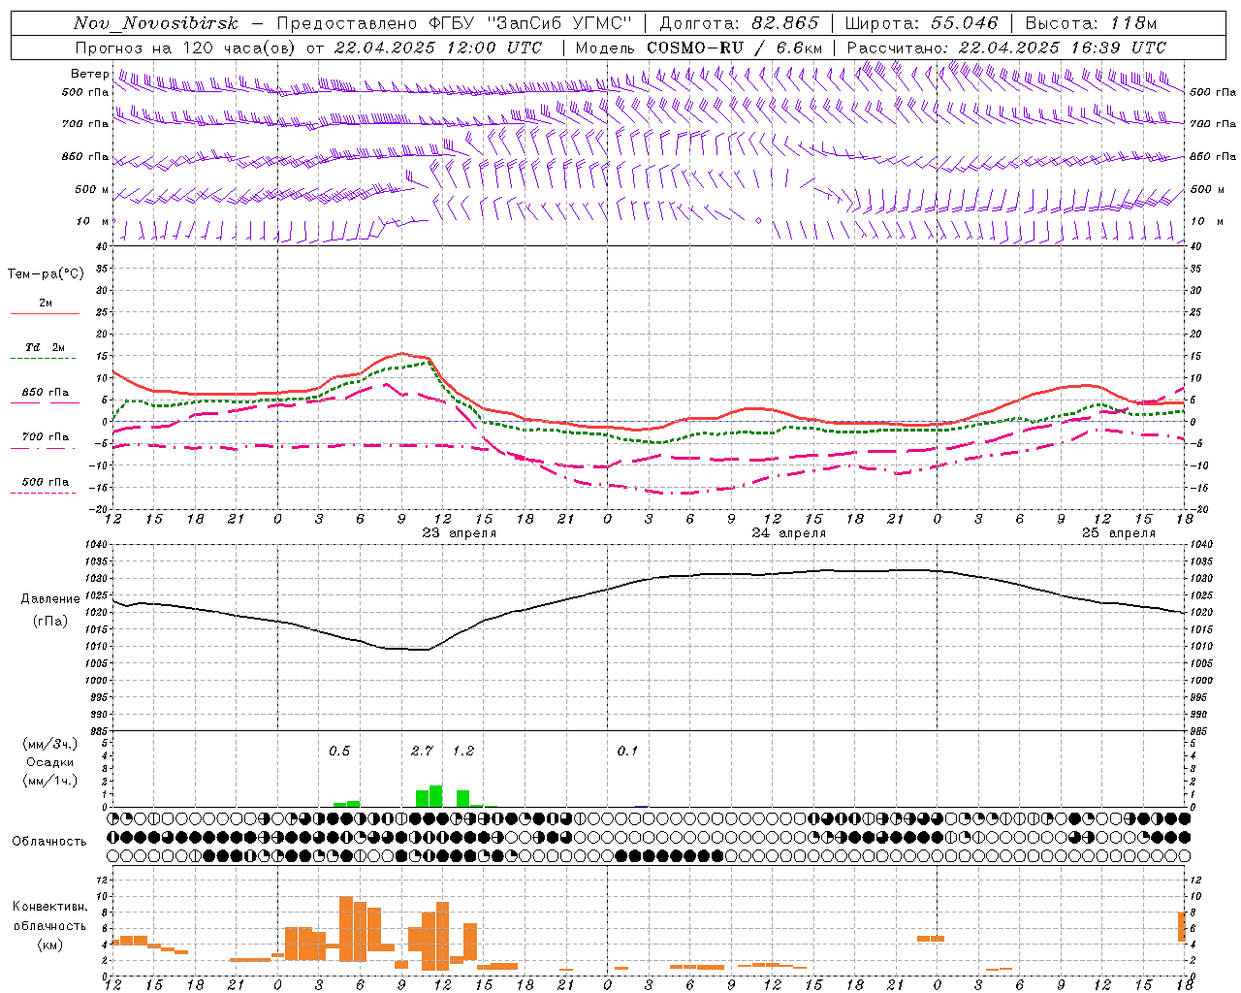Viewport: 1241px width, 993px height.
Task: Click the 'Рассчитано: 22.04.2025 16:39 UTC' timestamp
Action: 1006,48
